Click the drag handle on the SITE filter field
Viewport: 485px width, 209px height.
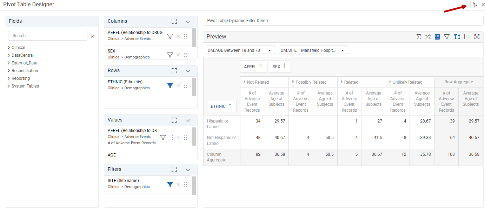pyautogui.click(x=186, y=184)
